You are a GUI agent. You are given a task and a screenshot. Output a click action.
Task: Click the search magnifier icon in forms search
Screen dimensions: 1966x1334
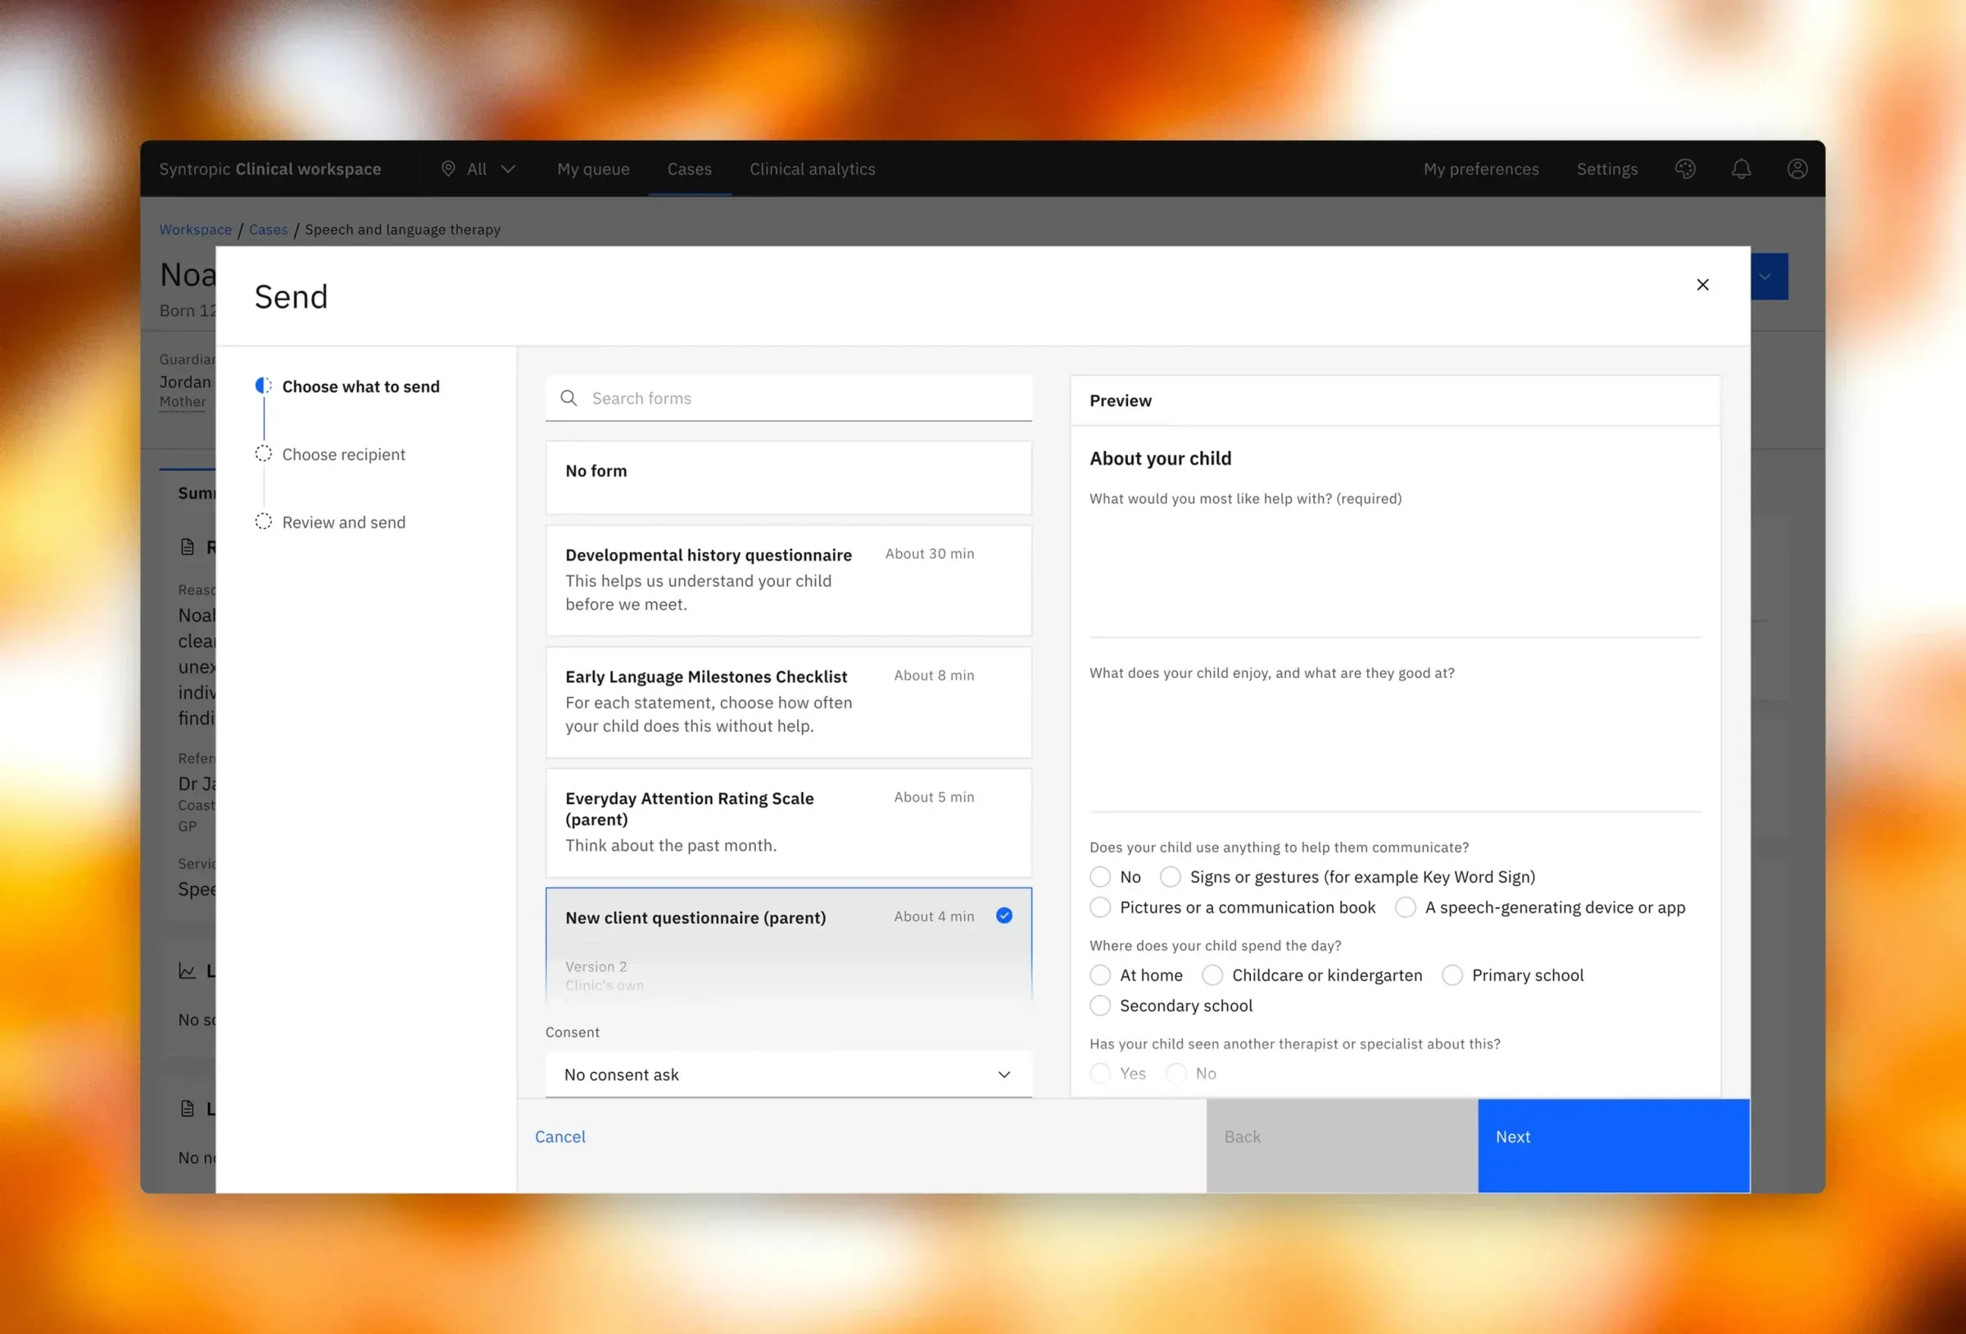pyautogui.click(x=569, y=397)
